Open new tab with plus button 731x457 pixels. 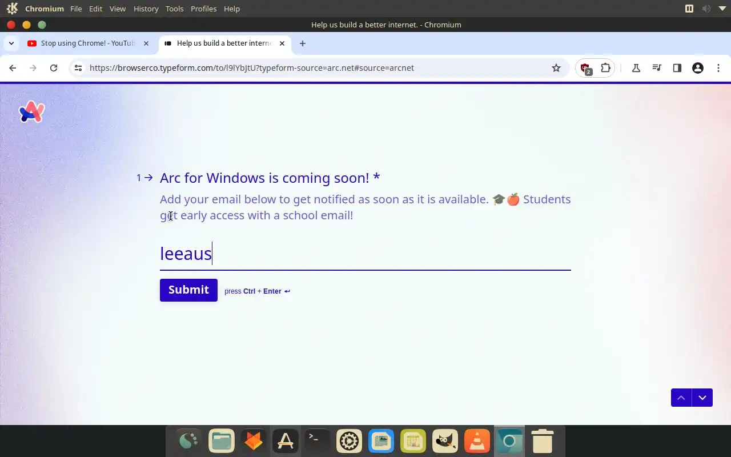coord(303,43)
